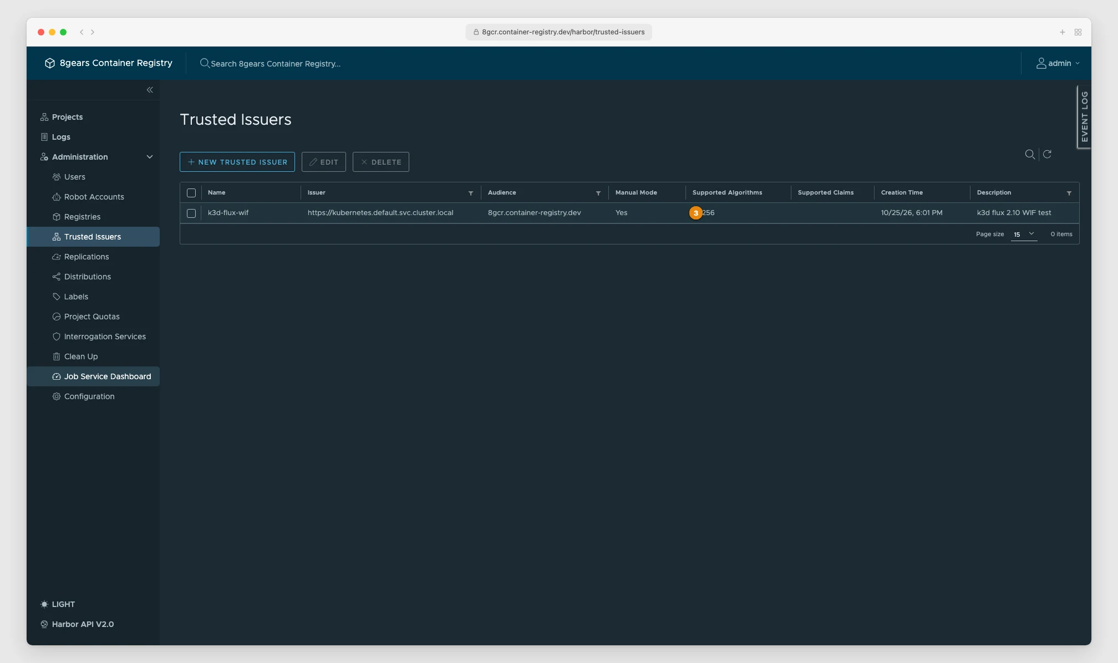Click the 10/25/26, 6:01 PM creation time
This screenshot has height=663, width=1118.
coord(912,213)
